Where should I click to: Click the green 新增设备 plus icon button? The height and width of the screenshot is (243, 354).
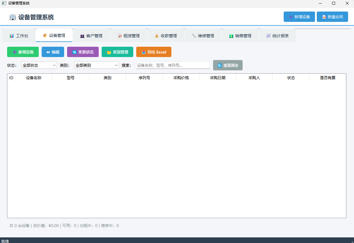[x=23, y=52]
